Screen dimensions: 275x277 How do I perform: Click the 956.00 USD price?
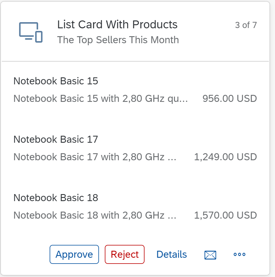(229, 98)
